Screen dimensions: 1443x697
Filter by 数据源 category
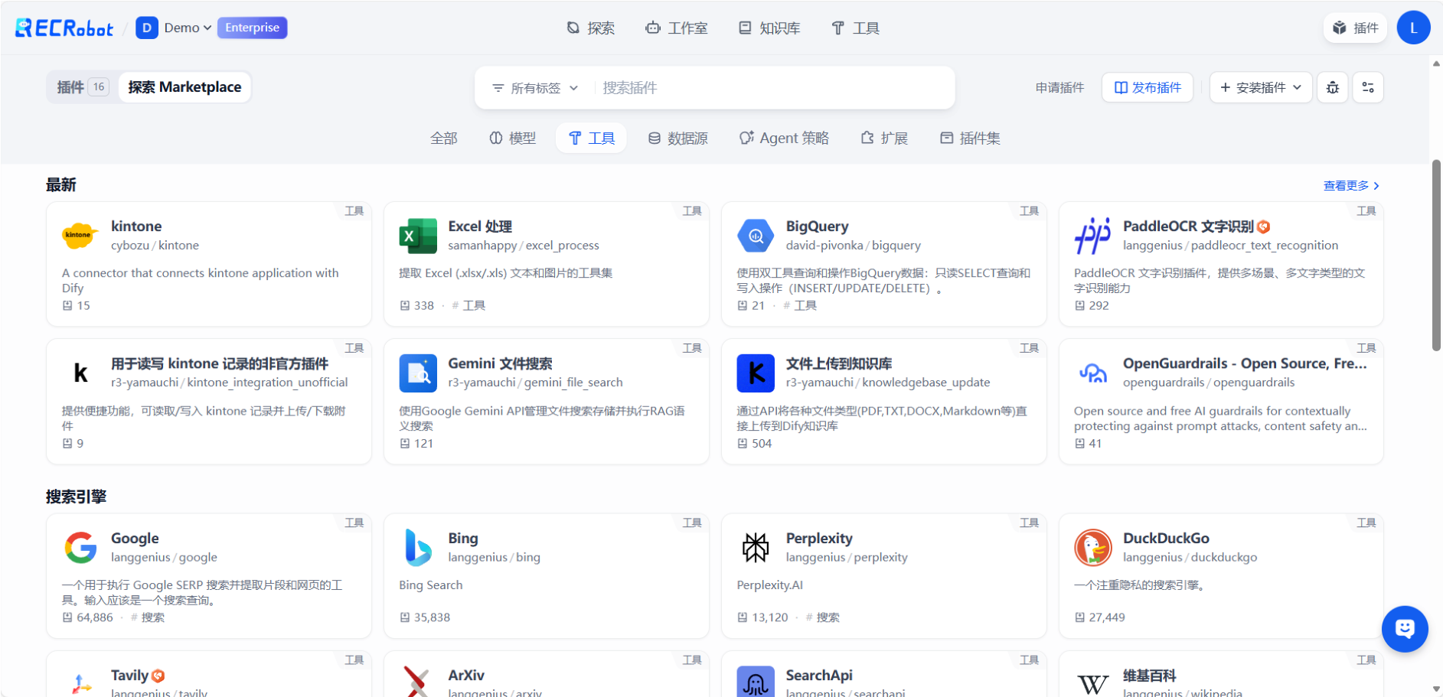pos(677,138)
